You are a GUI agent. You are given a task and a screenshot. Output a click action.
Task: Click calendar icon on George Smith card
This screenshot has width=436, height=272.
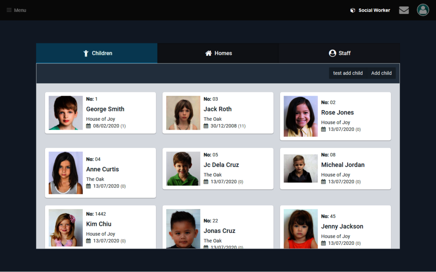[89, 126]
